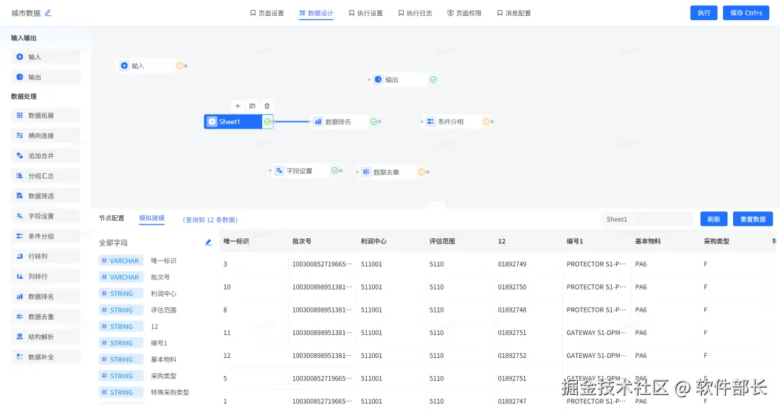Click the plus icon above Sheet1 node
Screen dimensions: 780x410
[238, 106]
